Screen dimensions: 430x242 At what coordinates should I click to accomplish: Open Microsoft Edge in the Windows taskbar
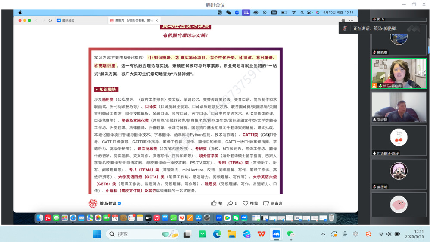(217, 234)
